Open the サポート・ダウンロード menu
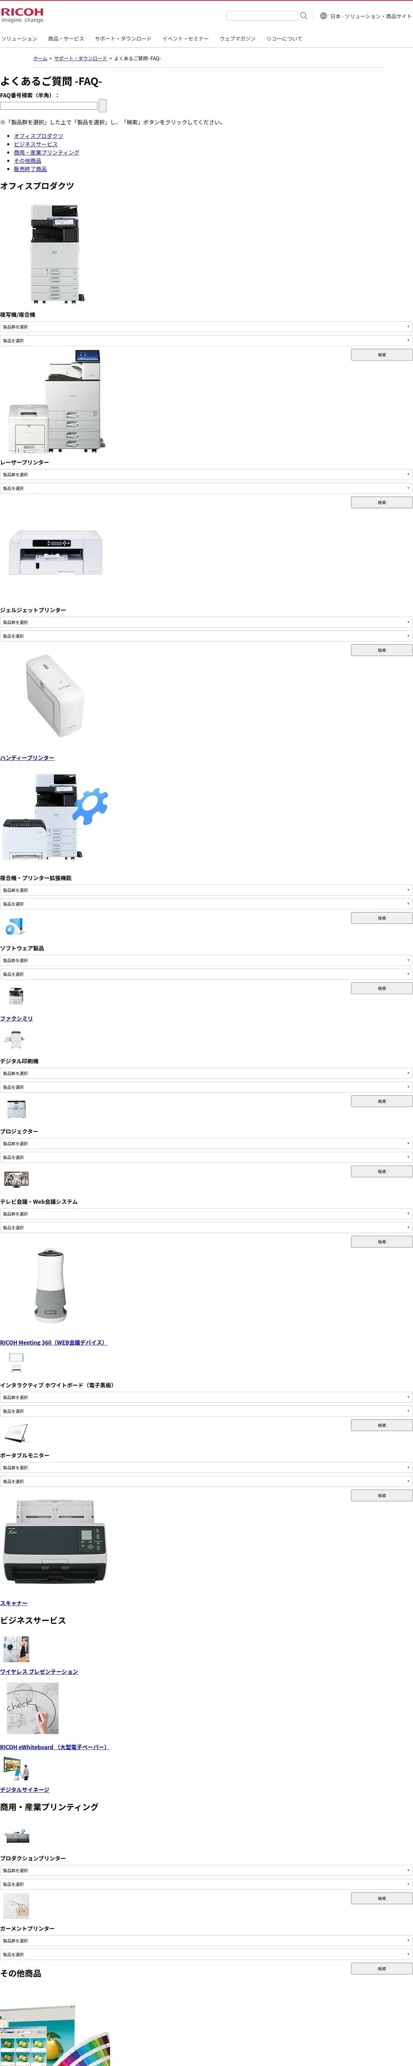This screenshot has width=413, height=2066. click(123, 39)
